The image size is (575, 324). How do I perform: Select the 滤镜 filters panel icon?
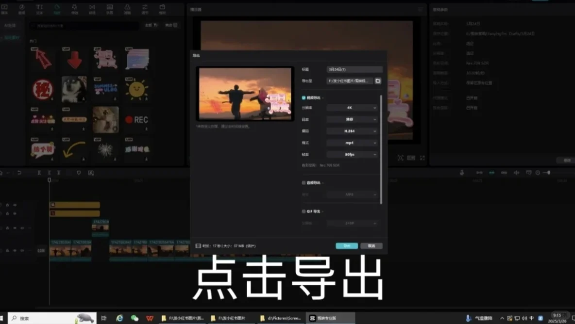[x=127, y=8]
